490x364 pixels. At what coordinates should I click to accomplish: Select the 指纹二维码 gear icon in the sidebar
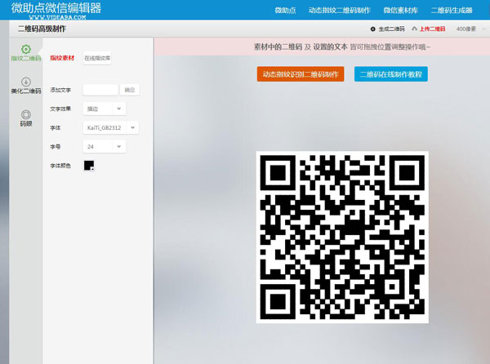coord(26,49)
